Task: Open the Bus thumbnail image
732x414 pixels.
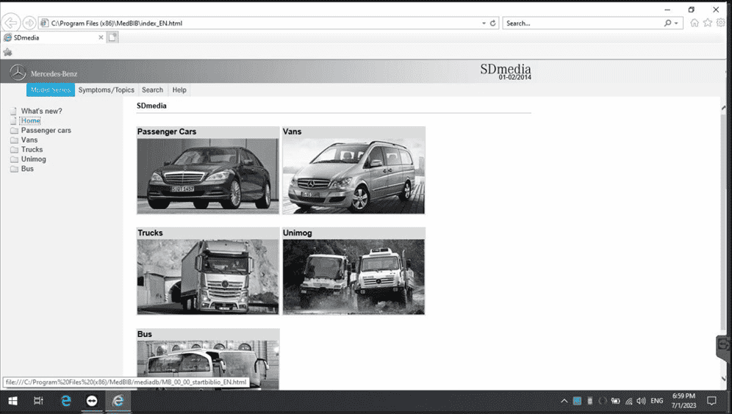Action: coord(208,365)
